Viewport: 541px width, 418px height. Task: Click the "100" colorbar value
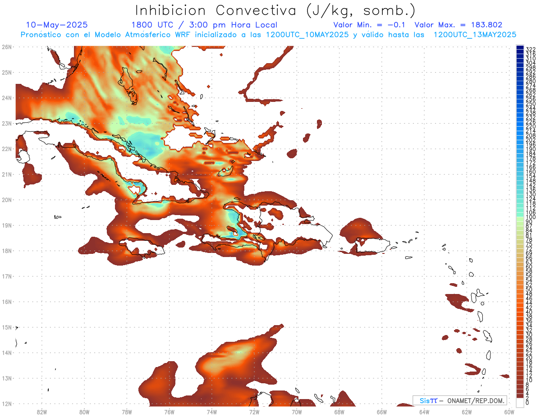(x=531, y=217)
